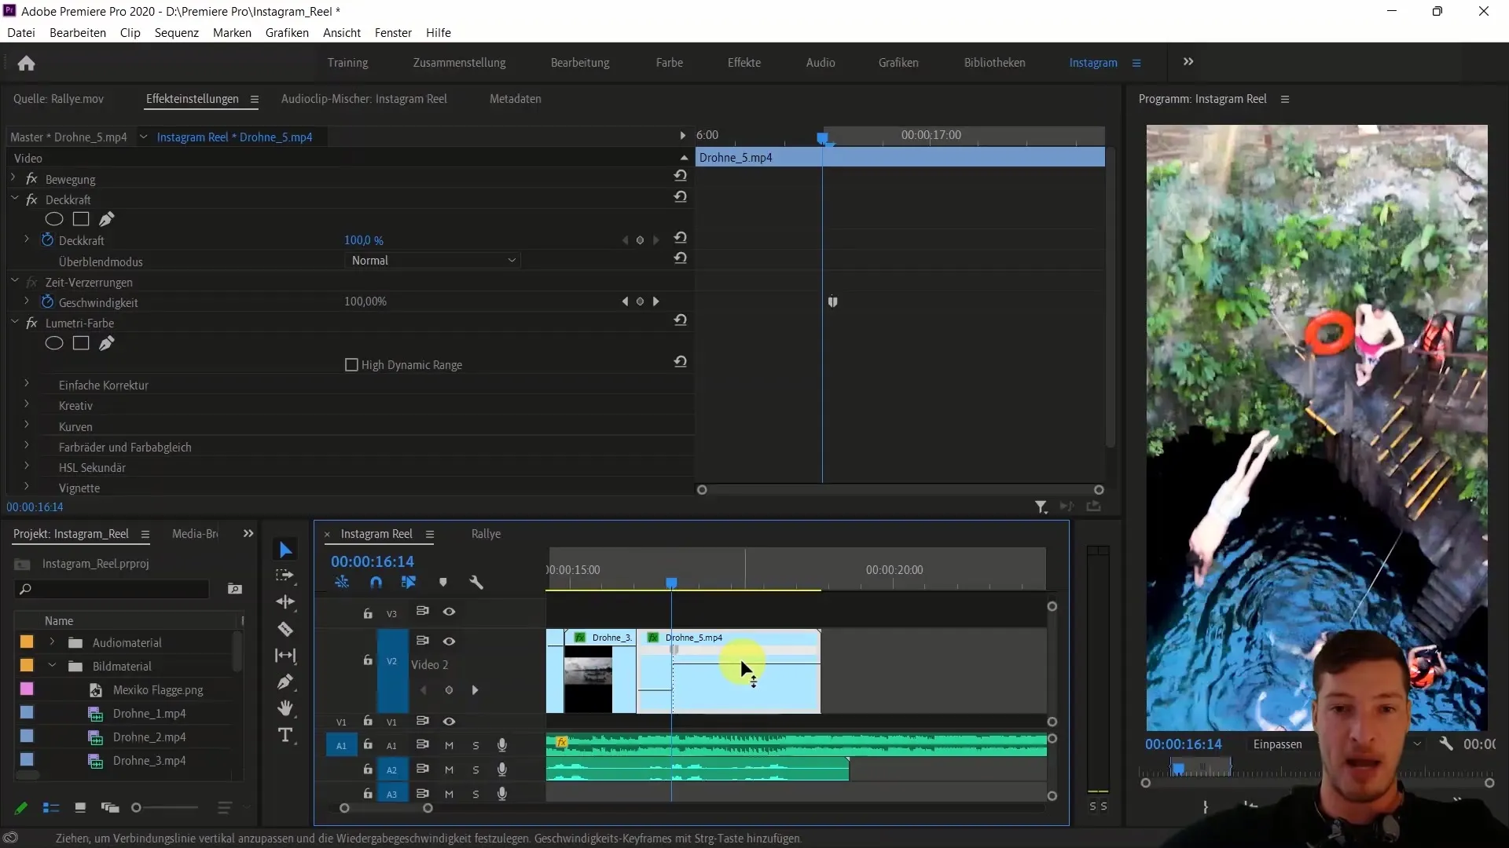Expand Audiomaterial bin
The image size is (1509, 848).
click(x=52, y=642)
